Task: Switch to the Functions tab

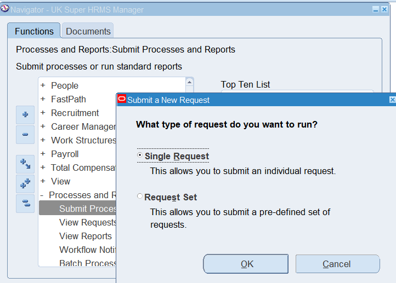Action: pyautogui.click(x=34, y=31)
